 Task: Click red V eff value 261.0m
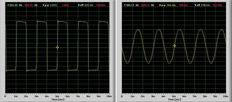coord(218,5)
